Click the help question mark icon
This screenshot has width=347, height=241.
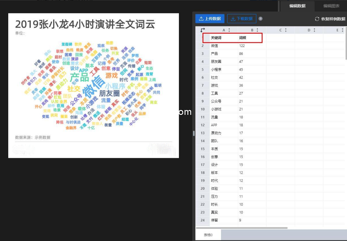click(x=261, y=19)
